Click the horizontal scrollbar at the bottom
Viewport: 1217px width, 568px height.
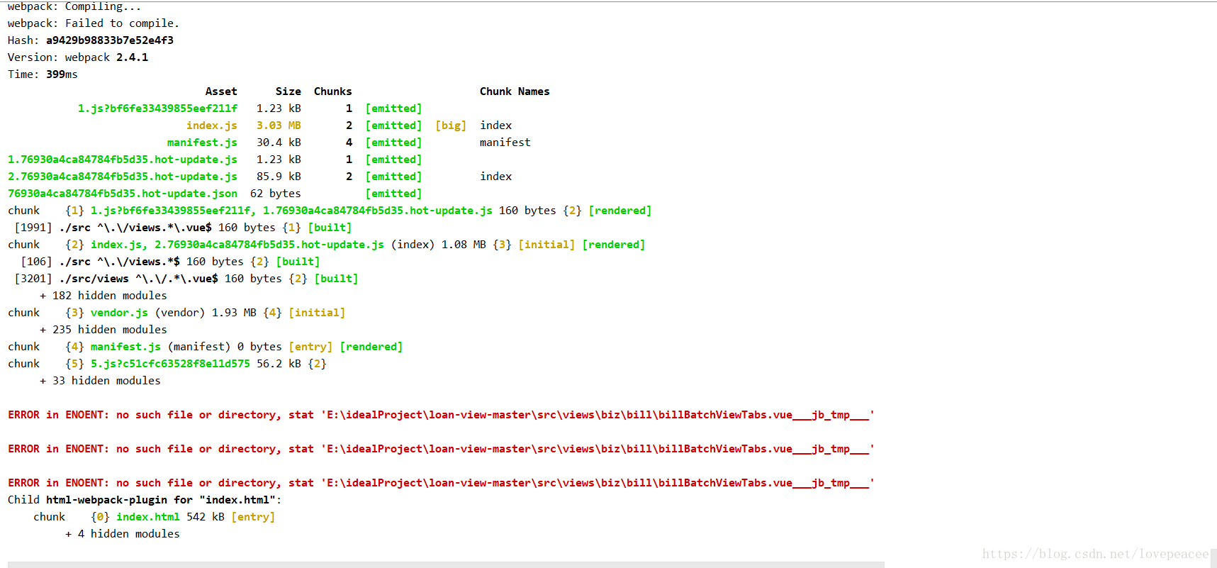(x=446, y=564)
